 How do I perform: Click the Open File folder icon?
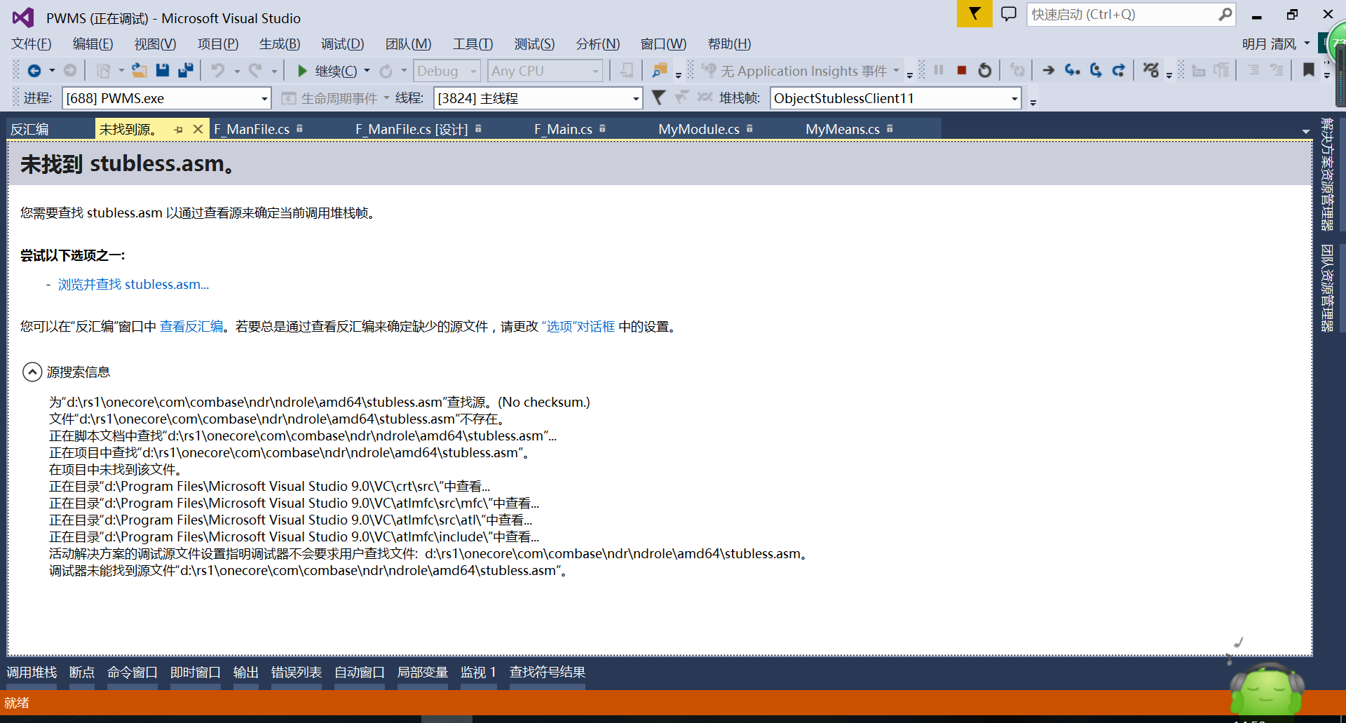tap(140, 71)
